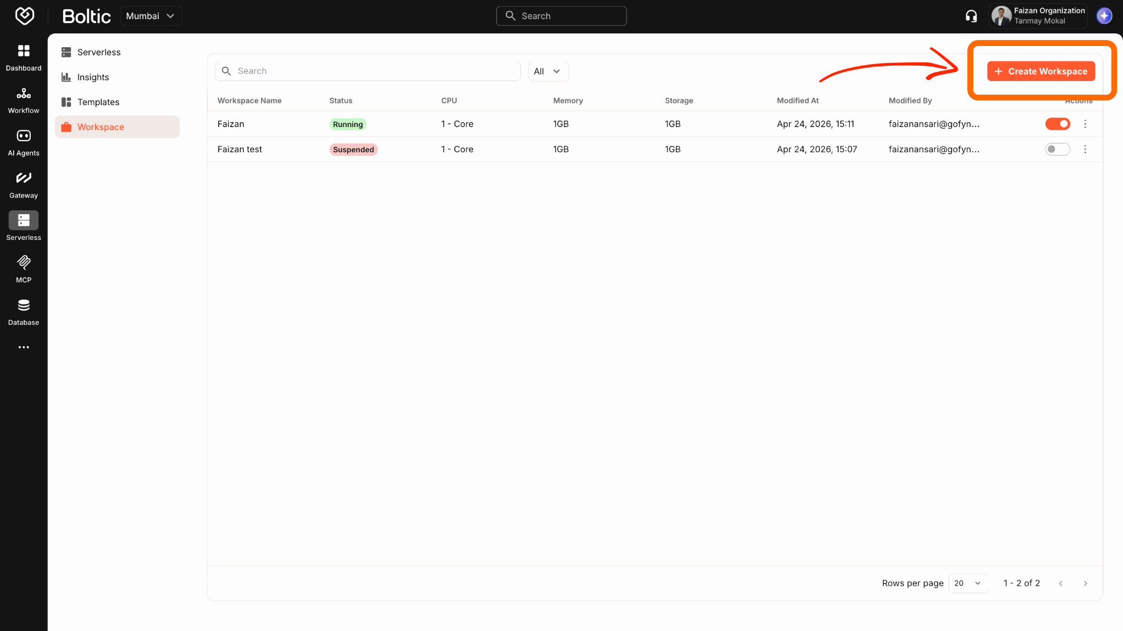Change rows per page dropdown
The width and height of the screenshot is (1123, 631).
968,583
